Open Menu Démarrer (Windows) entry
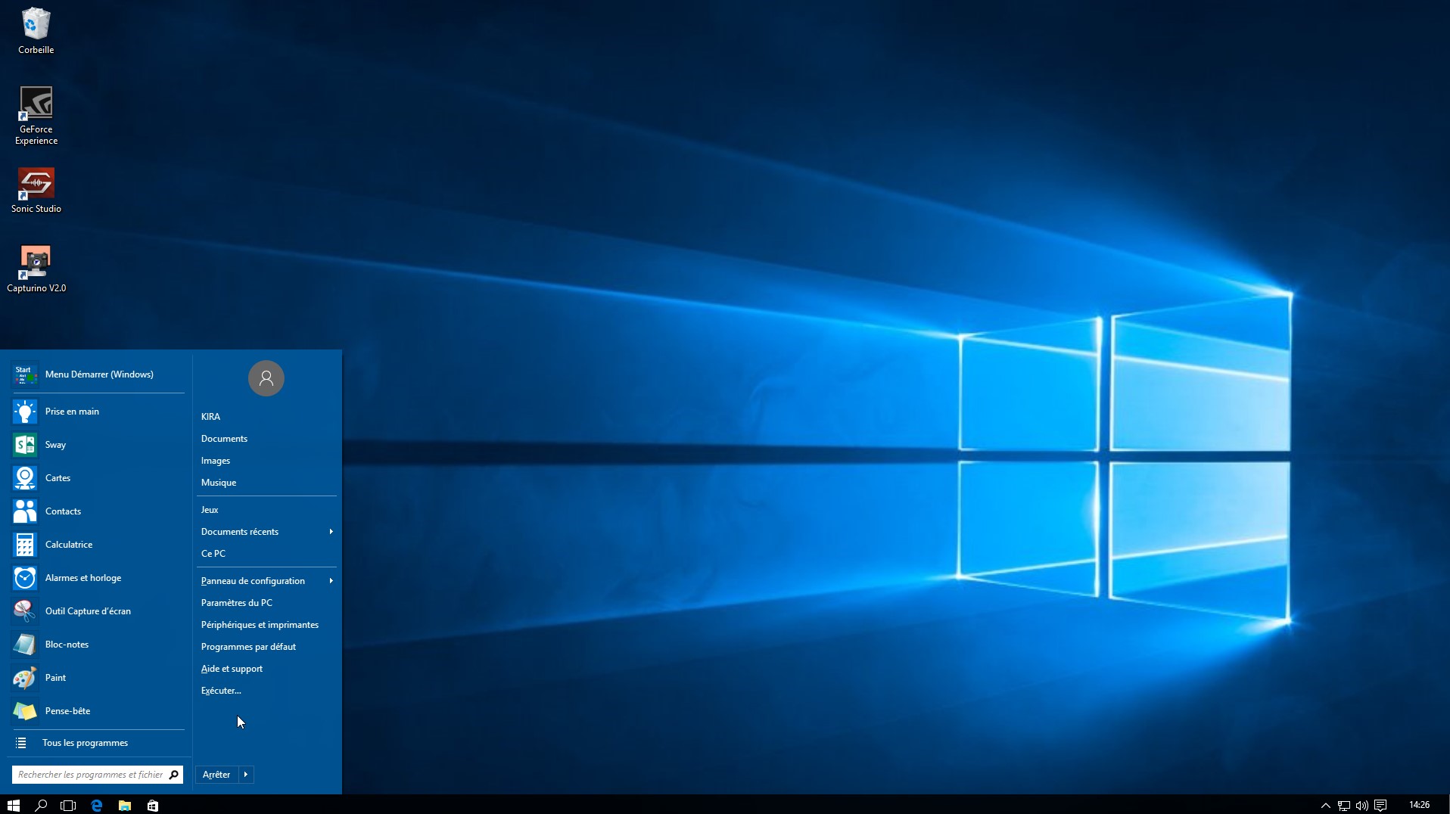1450x814 pixels. [98, 374]
